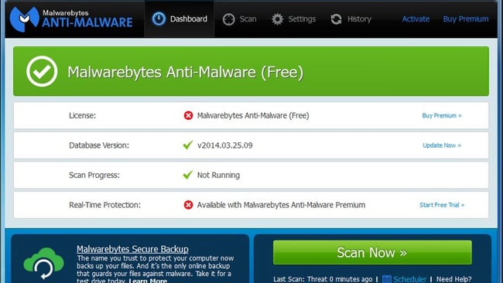Click the Activate link
Image resolution: width=503 pixels, height=283 pixels.
point(416,19)
